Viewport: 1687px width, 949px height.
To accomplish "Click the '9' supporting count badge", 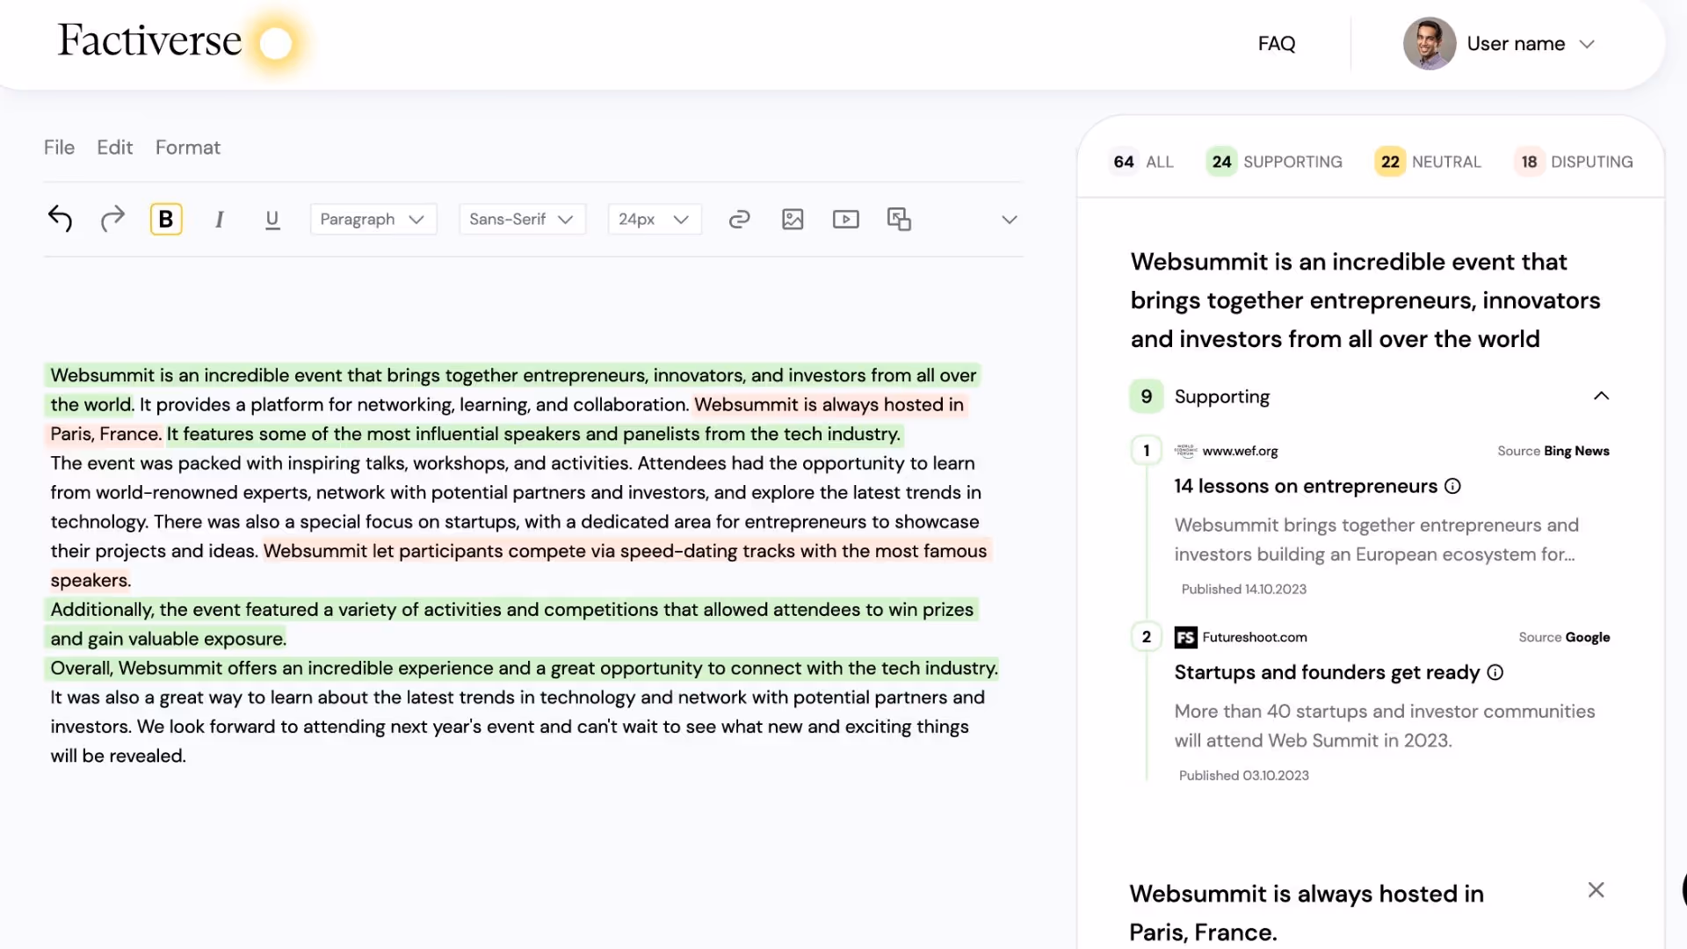I will click(1146, 396).
